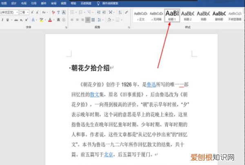Apply text effects with the glowing A icon
This screenshot has height=165, width=245.
click(x=33, y=20)
